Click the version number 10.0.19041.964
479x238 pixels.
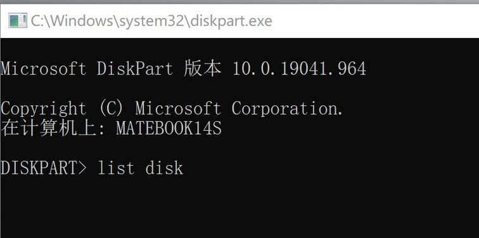tap(299, 69)
